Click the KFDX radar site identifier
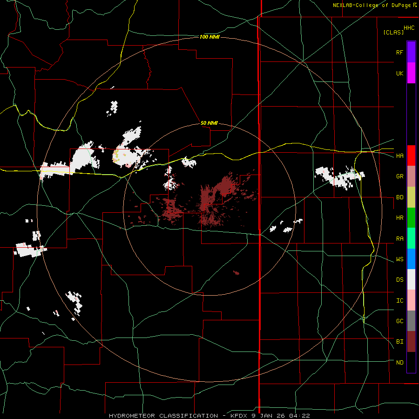Image resolution: width=419 pixels, height=419 pixels. click(x=239, y=416)
